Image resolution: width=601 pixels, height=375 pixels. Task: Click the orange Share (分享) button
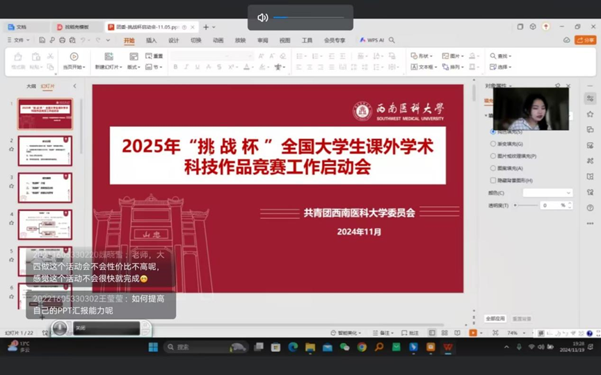click(x=585, y=40)
